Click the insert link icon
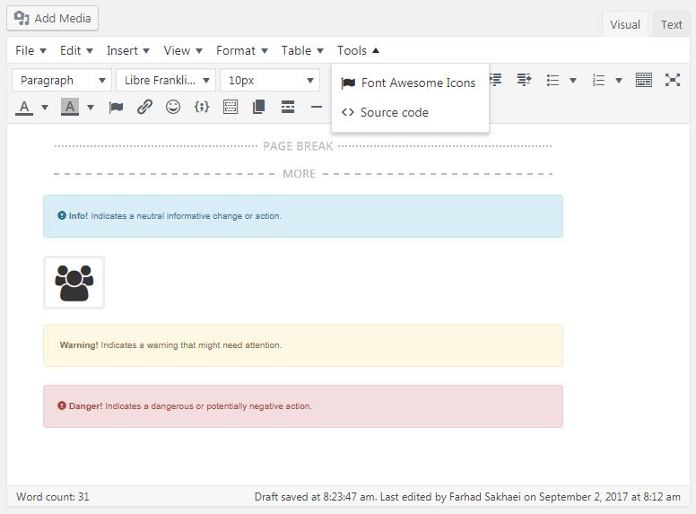 click(144, 107)
